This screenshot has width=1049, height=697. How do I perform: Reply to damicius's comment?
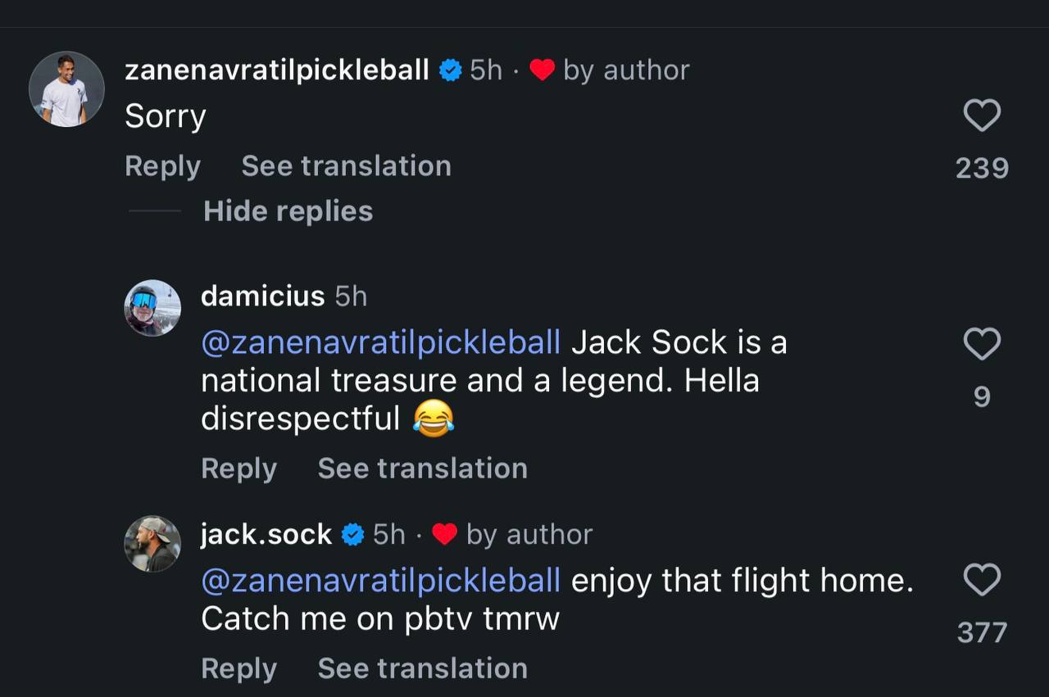coord(238,468)
